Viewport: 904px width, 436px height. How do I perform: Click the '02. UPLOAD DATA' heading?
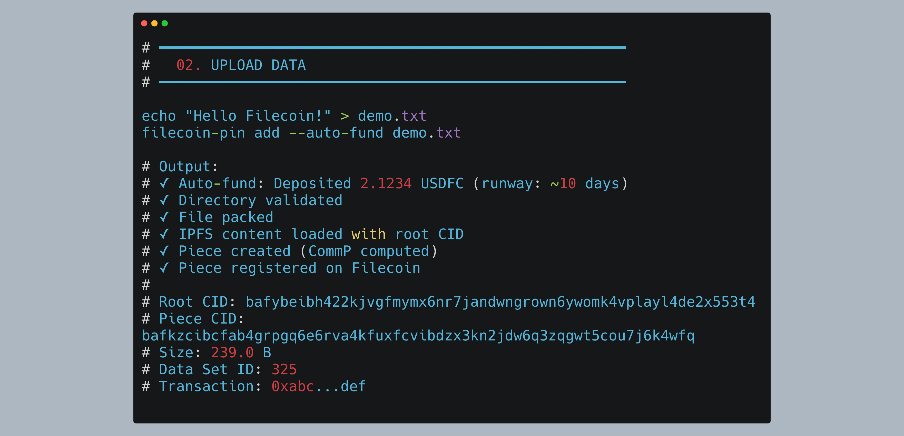coord(241,65)
